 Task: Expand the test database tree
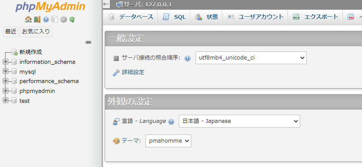coord(5,101)
